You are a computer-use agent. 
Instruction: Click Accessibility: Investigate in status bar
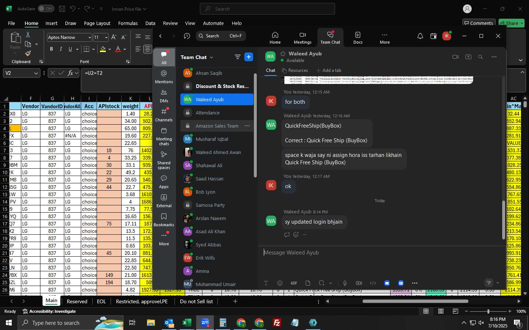coord(49,311)
